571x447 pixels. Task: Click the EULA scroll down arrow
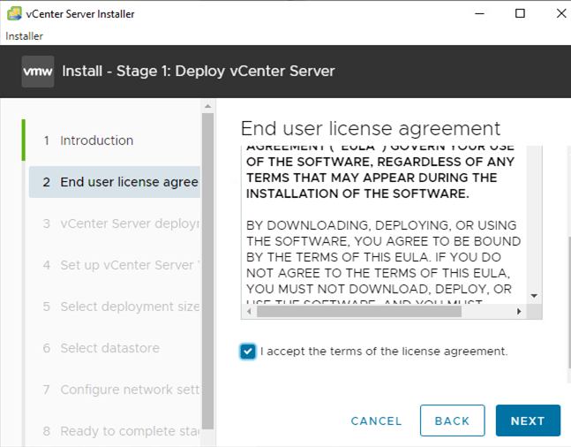coord(534,295)
